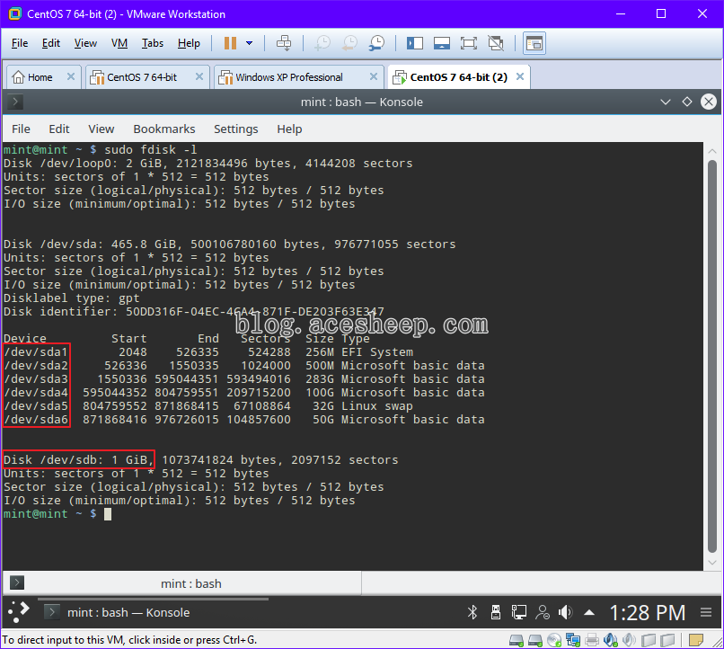
Task: Click the network adapter status icon
Action: pyautogui.click(x=573, y=640)
